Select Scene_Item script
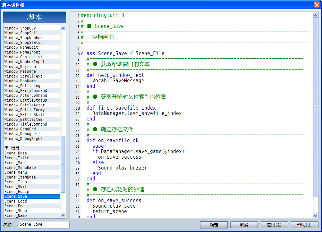The height and width of the screenshot is (232, 322). 32,182
